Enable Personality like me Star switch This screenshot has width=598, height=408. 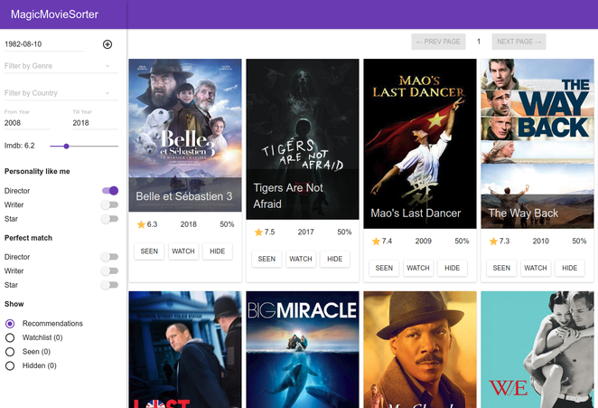[109, 219]
